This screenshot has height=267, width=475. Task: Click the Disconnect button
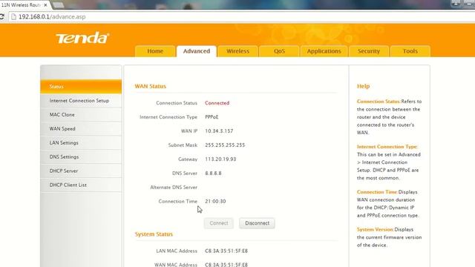(x=258, y=223)
